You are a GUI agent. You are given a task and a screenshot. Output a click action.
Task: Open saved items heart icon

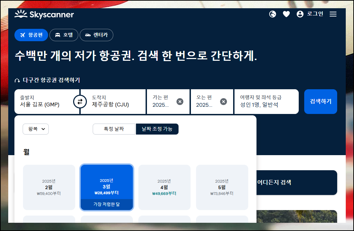point(286,14)
